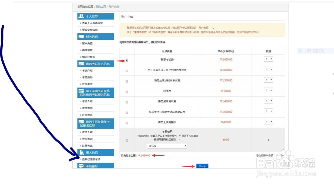Click the icon of 雅思生活技能类考试报名信息 header
Screen dimensions: 334x185
coord(81,122)
